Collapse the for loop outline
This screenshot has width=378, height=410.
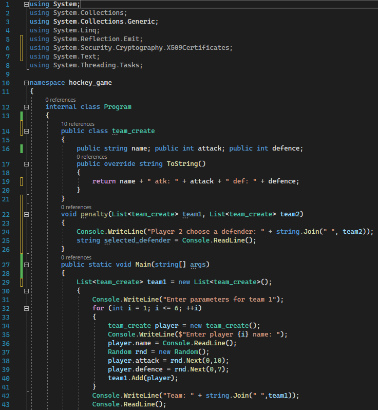[x=26, y=309]
